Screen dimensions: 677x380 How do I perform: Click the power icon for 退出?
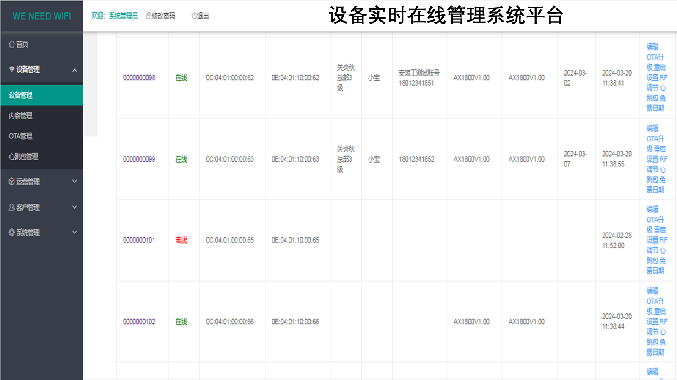(194, 16)
